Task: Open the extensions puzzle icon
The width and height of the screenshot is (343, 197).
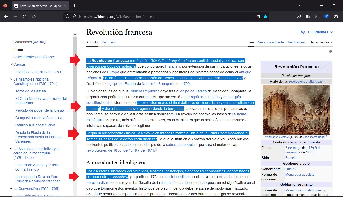Action: coord(336,17)
